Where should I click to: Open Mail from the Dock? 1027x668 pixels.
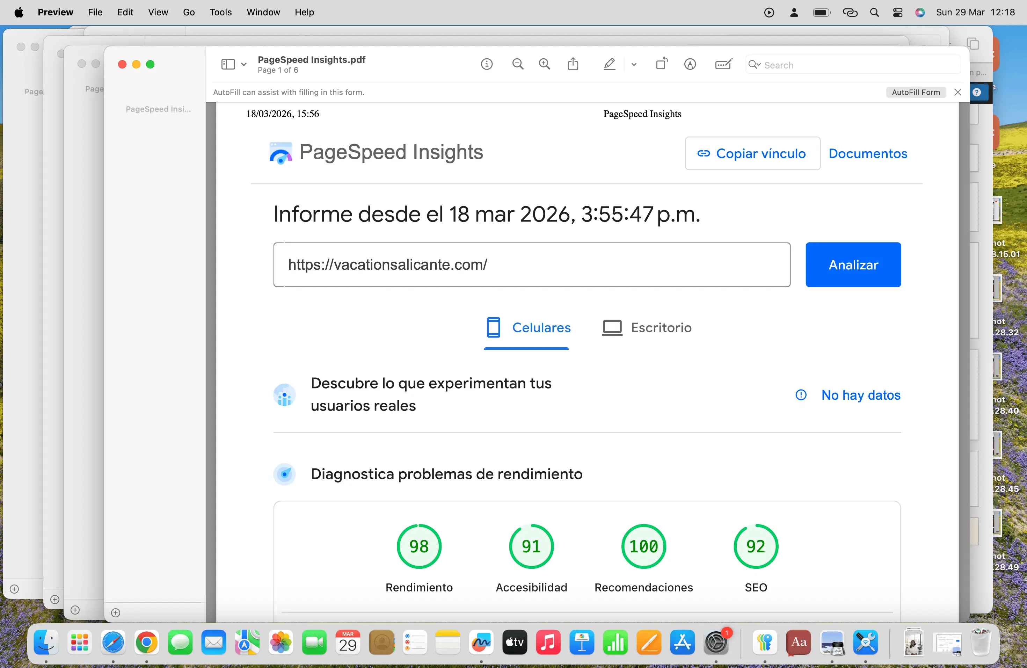(213, 642)
